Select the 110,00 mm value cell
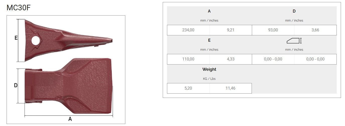This screenshot has height=126, width=345. (188, 59)
